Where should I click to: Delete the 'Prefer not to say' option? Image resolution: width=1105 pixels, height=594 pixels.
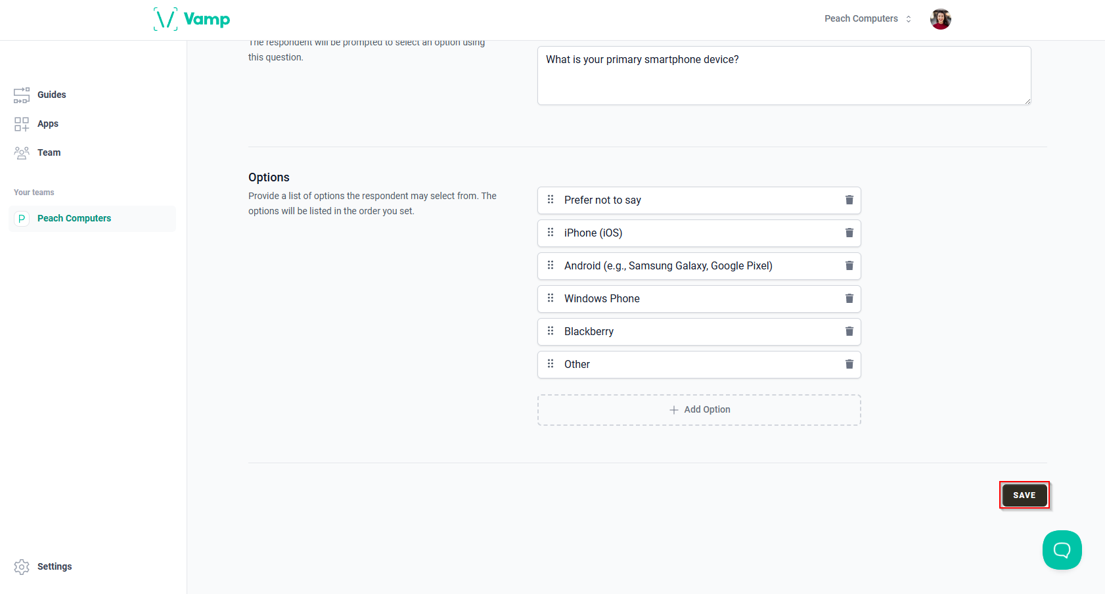tap(849, 200)
